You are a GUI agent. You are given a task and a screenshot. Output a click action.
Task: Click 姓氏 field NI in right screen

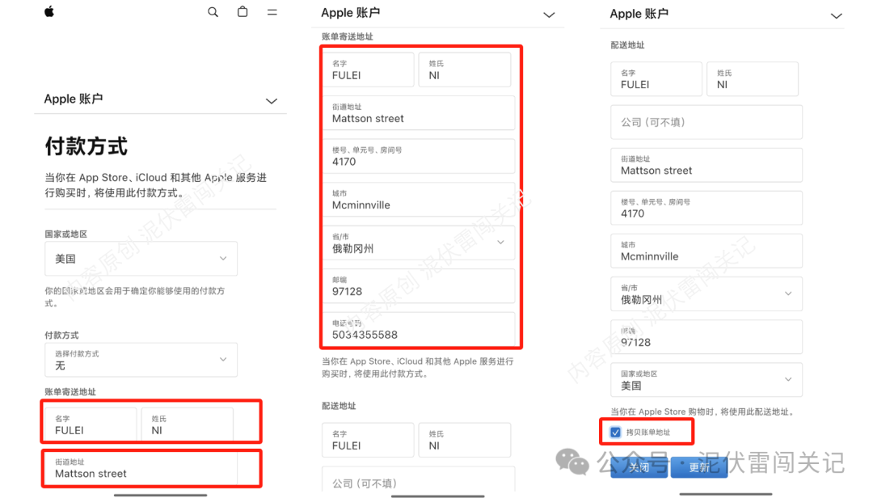coord(753,79)
